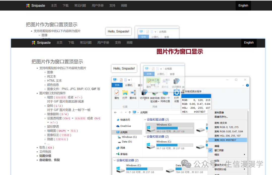Click usage bar of Windows (C:) with 99.3 GB free
Viewport: 272px width, 175px height.
pyautogui.click(x=175, y=128)
